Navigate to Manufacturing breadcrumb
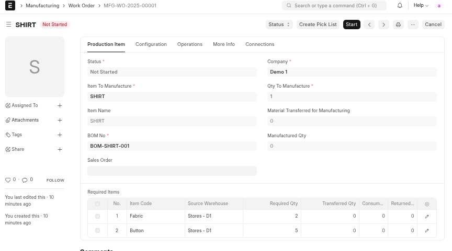 [42, 5]
